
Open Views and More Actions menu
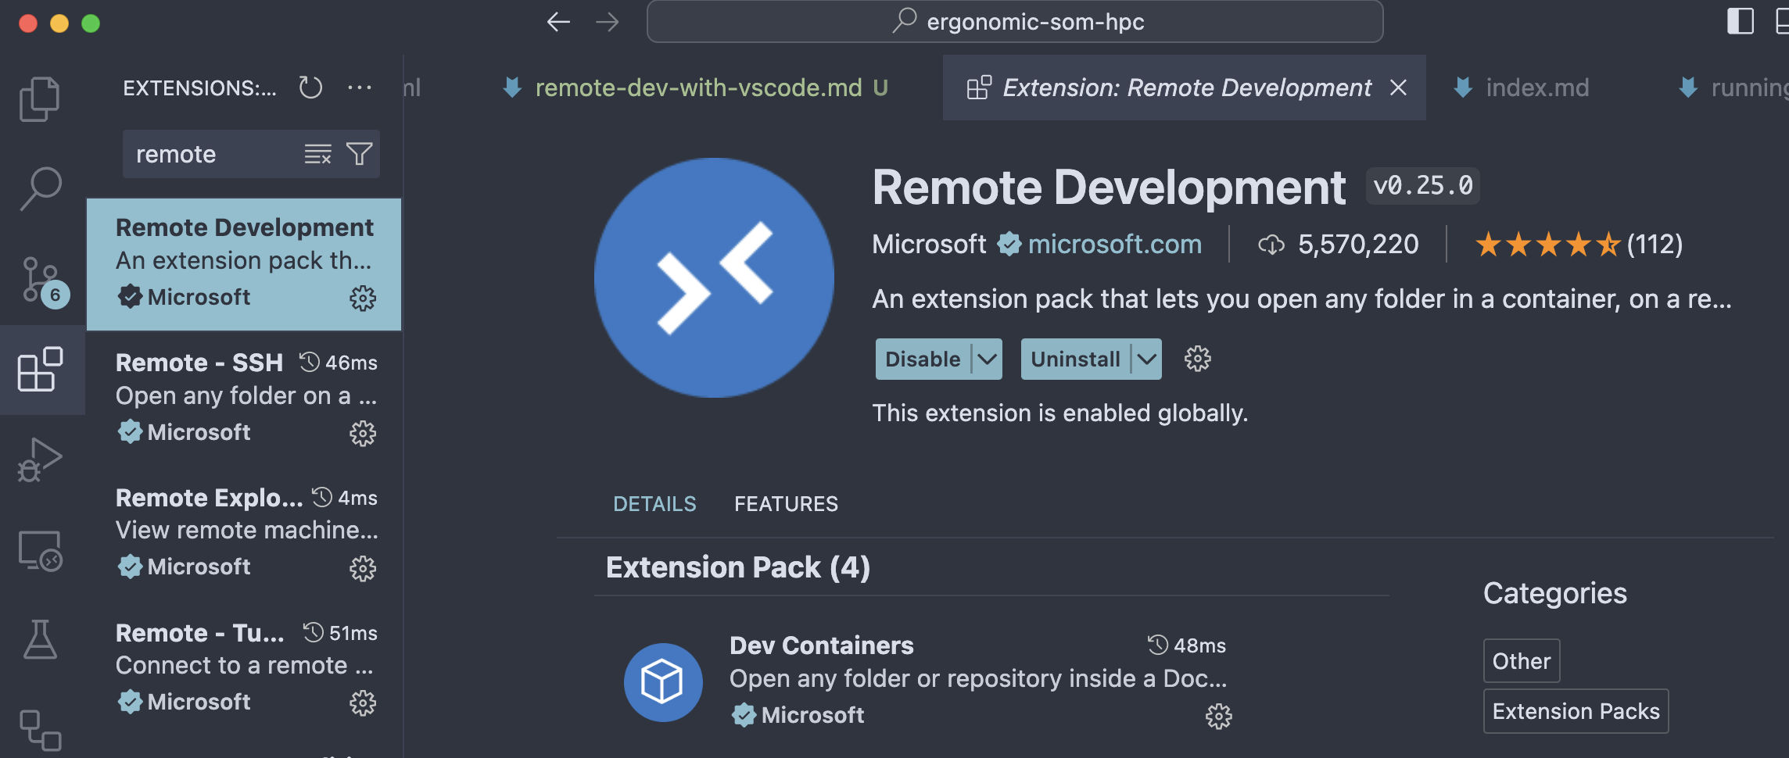[360, 88]
